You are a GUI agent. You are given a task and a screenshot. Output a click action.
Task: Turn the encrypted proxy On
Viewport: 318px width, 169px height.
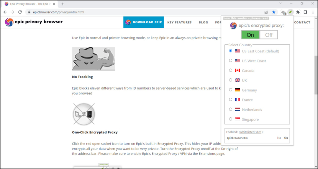(250, 35)
